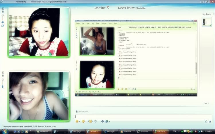Adjust the microphone volume slider knob
Viewport: 215px width, 134px height.
3,79
